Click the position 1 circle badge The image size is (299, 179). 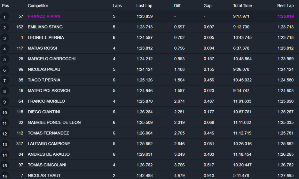pyautogui.click(x=4, y=17)
